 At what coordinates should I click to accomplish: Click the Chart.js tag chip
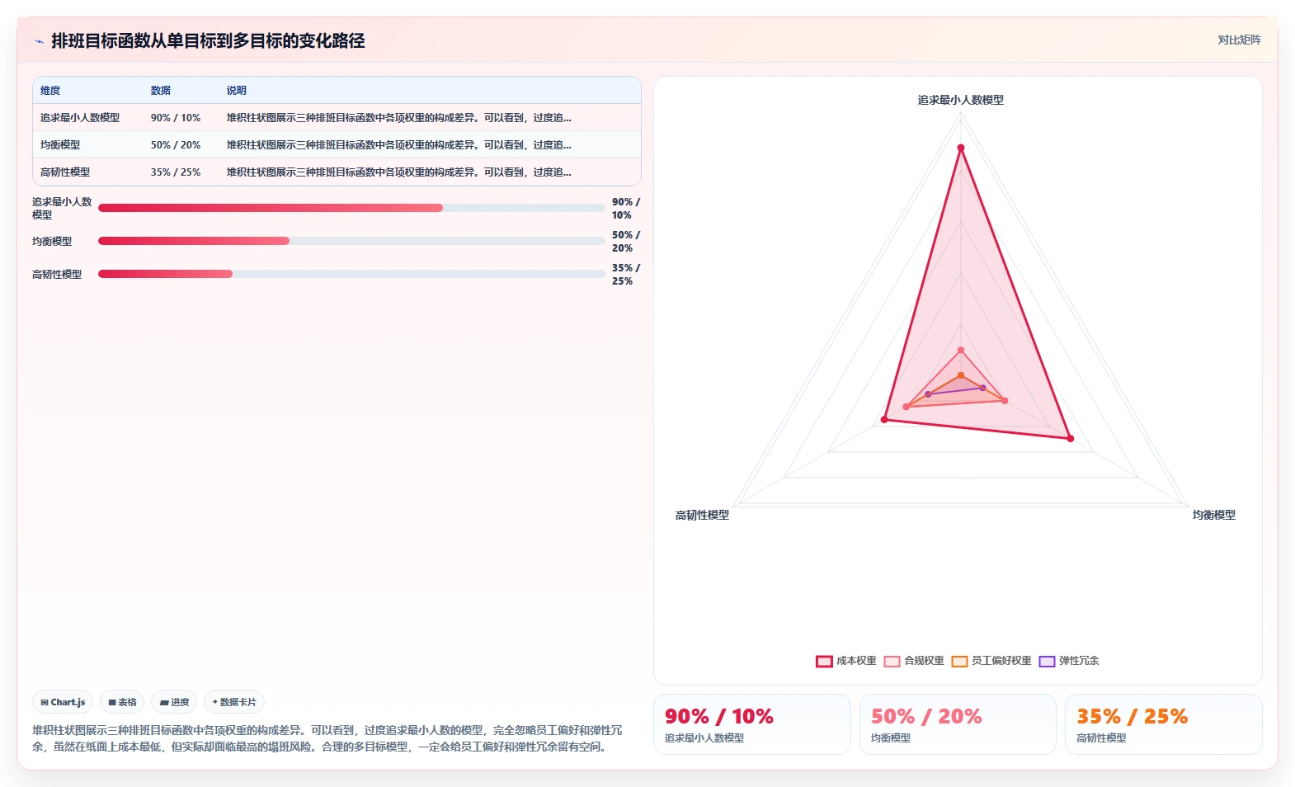(x=63, y=702)
